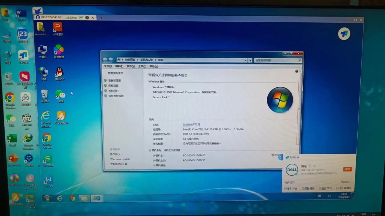Click the Back arrow in System window

(105, 60)
